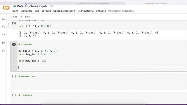Click the my_tuple = (1, 3, 5, 7, 9) line

tap(38, 51)
